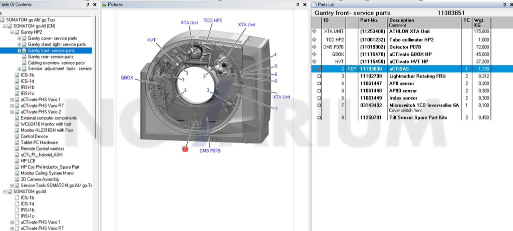Image resolution: width=513 pixels, height=231 pixels.
Task: Select Gantry rear- service parts in tree
Action: (x=51, y=56)
